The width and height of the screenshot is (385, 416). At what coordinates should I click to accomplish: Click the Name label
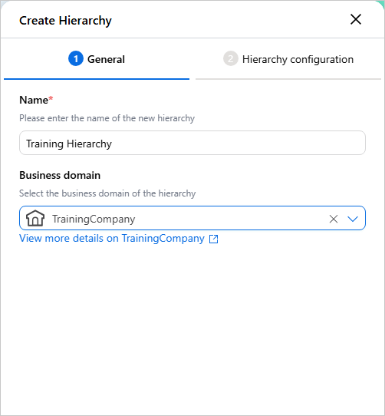34,101
